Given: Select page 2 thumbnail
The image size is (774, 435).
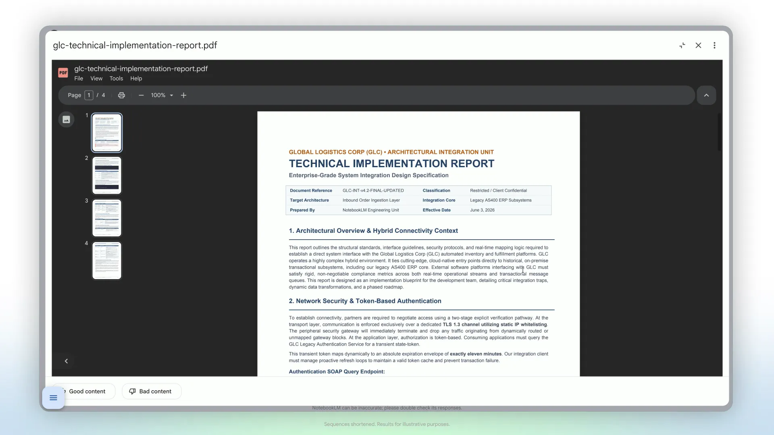Looking at the screenshot, I should tap(107, 175).
